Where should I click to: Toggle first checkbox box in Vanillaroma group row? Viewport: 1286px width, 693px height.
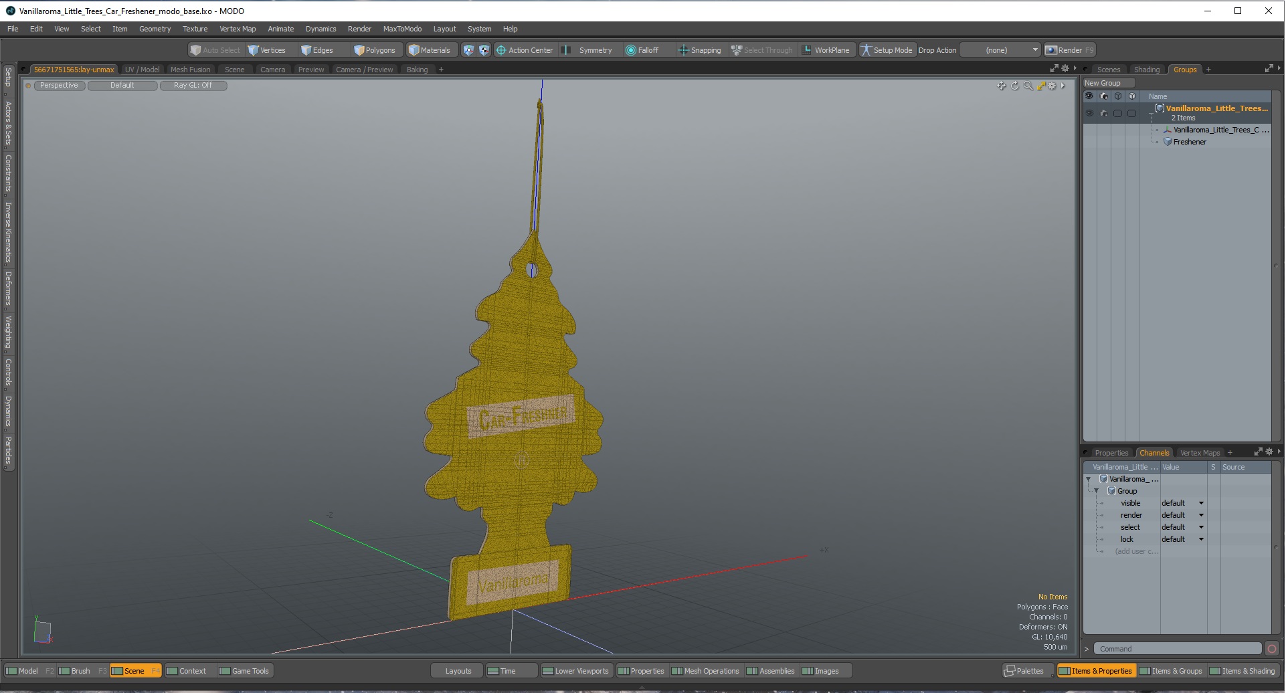pyautogui.click(x=1117, y=113)
